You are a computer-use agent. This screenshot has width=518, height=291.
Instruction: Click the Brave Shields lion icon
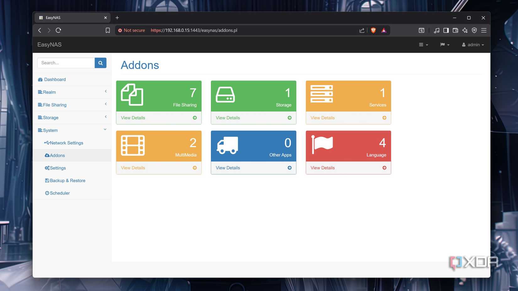point(373,30)
